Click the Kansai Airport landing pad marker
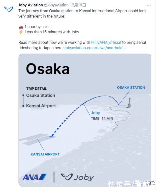The height and width of the screenshot is (190, 160). click(x=51, y=137)
